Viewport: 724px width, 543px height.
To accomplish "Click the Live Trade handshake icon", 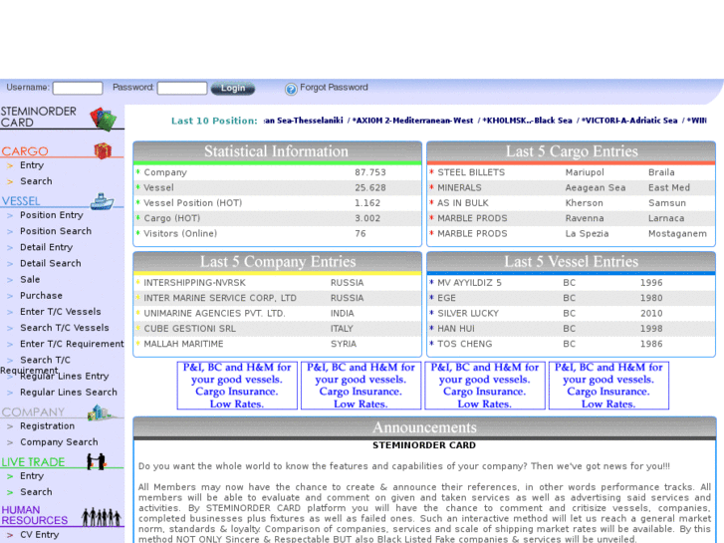I will tap(97, 460).
